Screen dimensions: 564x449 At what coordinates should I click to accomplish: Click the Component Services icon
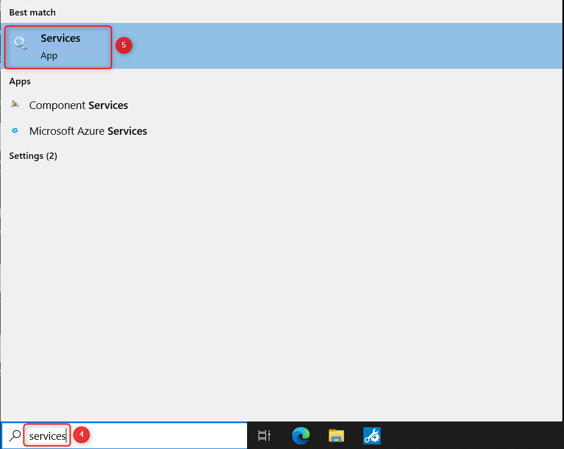point(15,105)
